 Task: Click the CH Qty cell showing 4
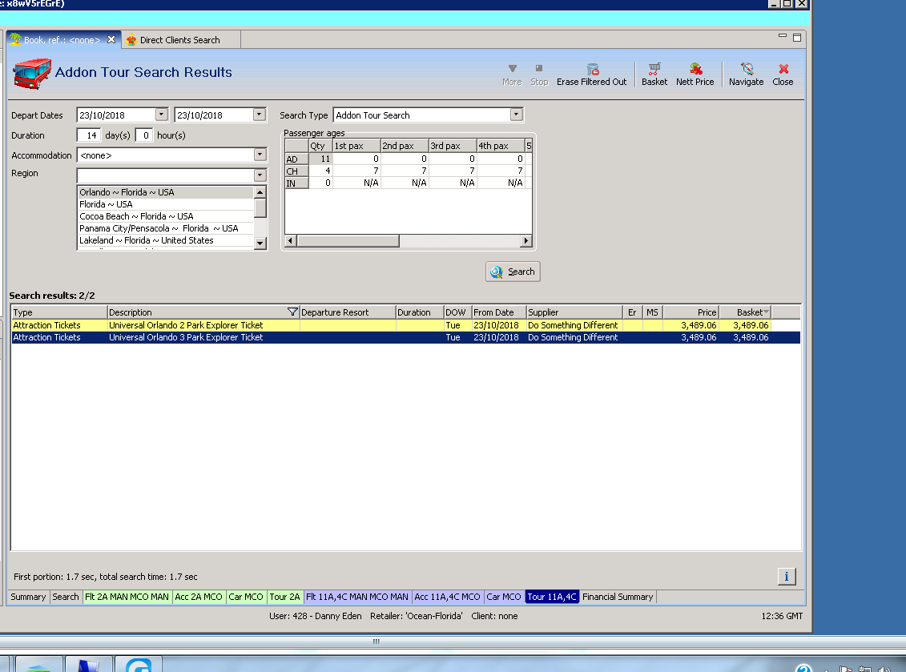pos(320,171)
